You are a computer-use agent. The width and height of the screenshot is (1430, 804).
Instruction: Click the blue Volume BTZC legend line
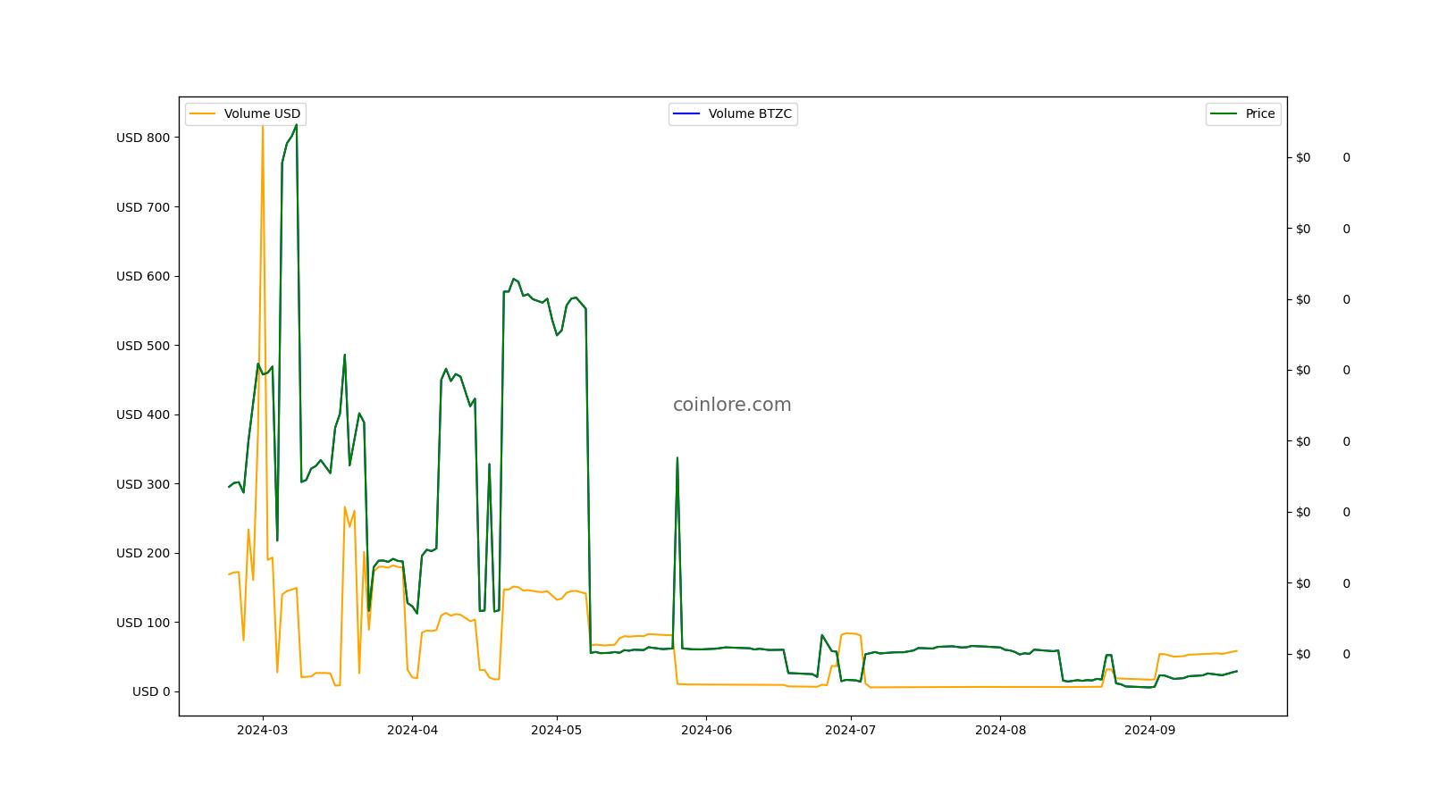(687, 113)
